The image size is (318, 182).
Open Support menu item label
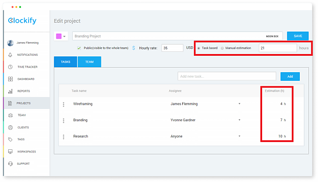23,163
